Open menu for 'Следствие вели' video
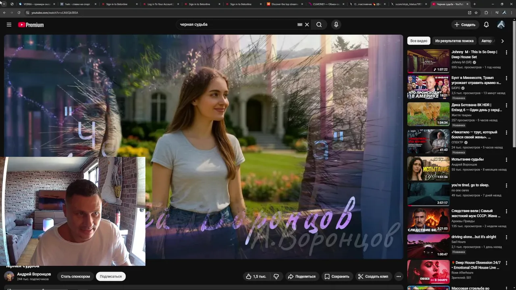516x290 pixels. point(506,211)
